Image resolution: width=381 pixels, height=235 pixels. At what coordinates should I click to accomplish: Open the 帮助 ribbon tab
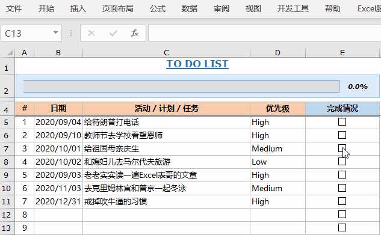tap(332, 8)
